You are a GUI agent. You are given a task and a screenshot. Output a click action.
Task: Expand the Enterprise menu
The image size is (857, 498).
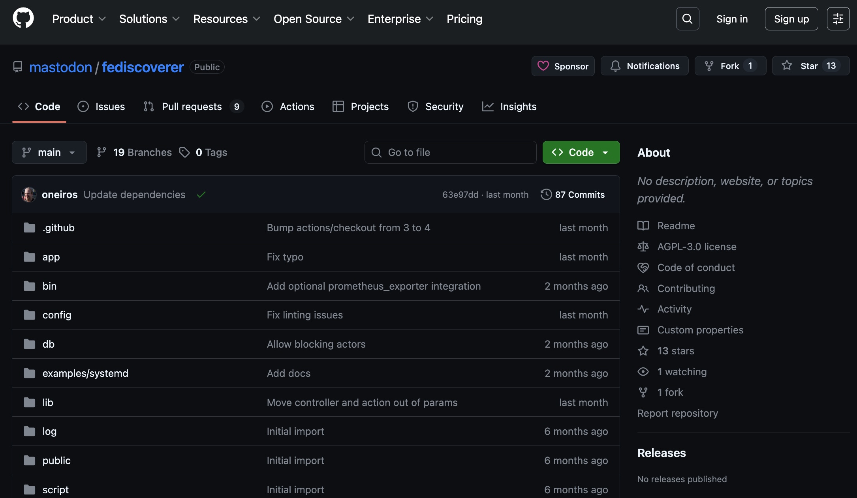(x=400, y=19)
